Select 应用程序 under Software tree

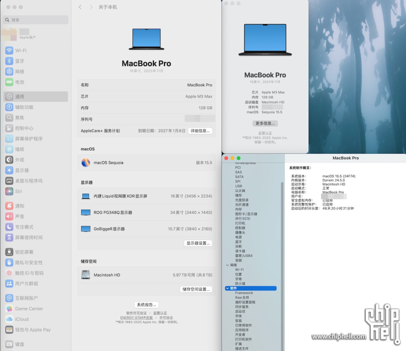click(242, 330)
